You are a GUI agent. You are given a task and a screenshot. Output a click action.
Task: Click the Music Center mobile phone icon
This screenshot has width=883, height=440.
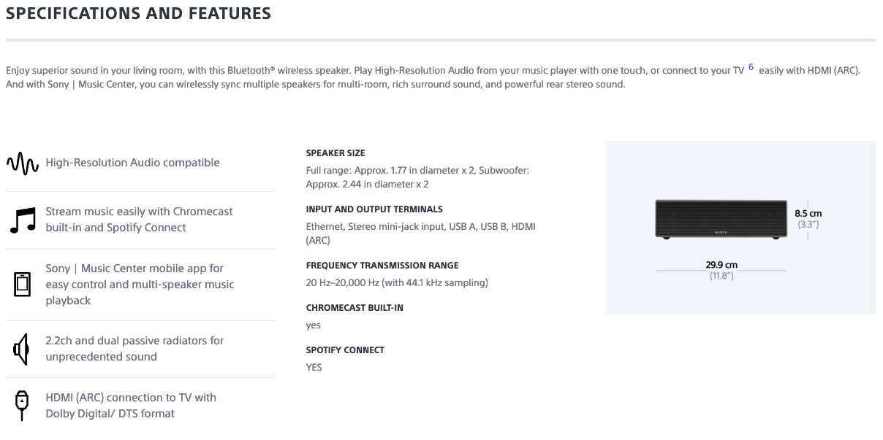[x=23, y=284]
